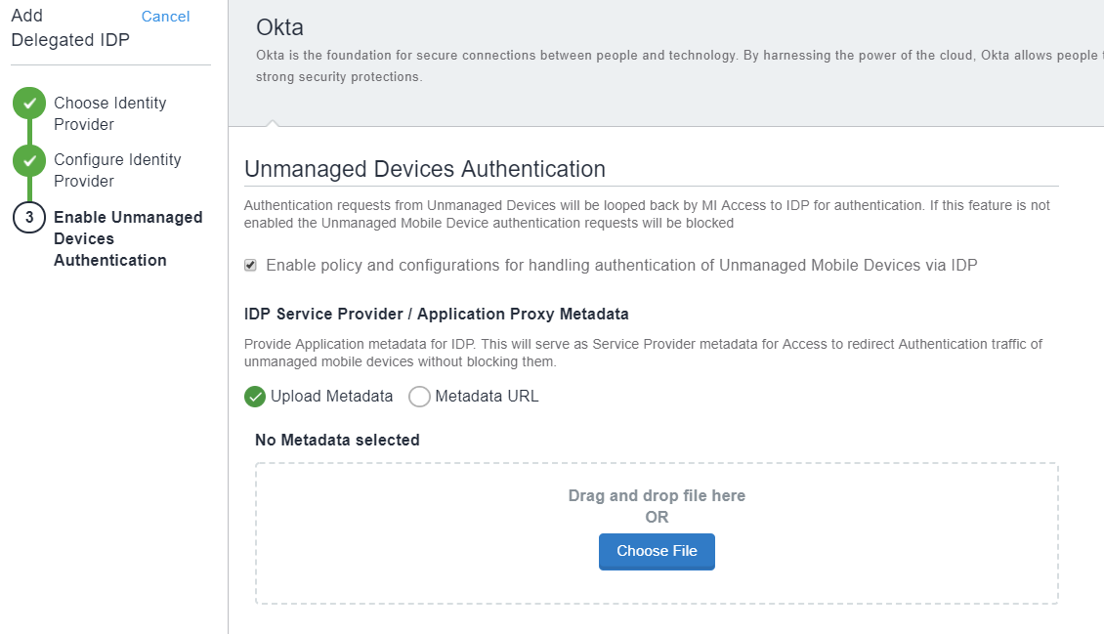The width and height of the screenshot is (1104, 634).
Task: Click the Add Delegated IDP panel title
Action: (x=69, y=28)
